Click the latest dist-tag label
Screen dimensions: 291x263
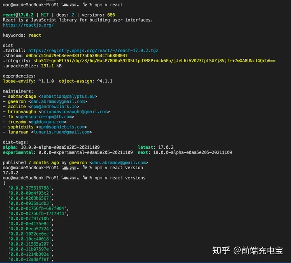click(x=145, y=147)
